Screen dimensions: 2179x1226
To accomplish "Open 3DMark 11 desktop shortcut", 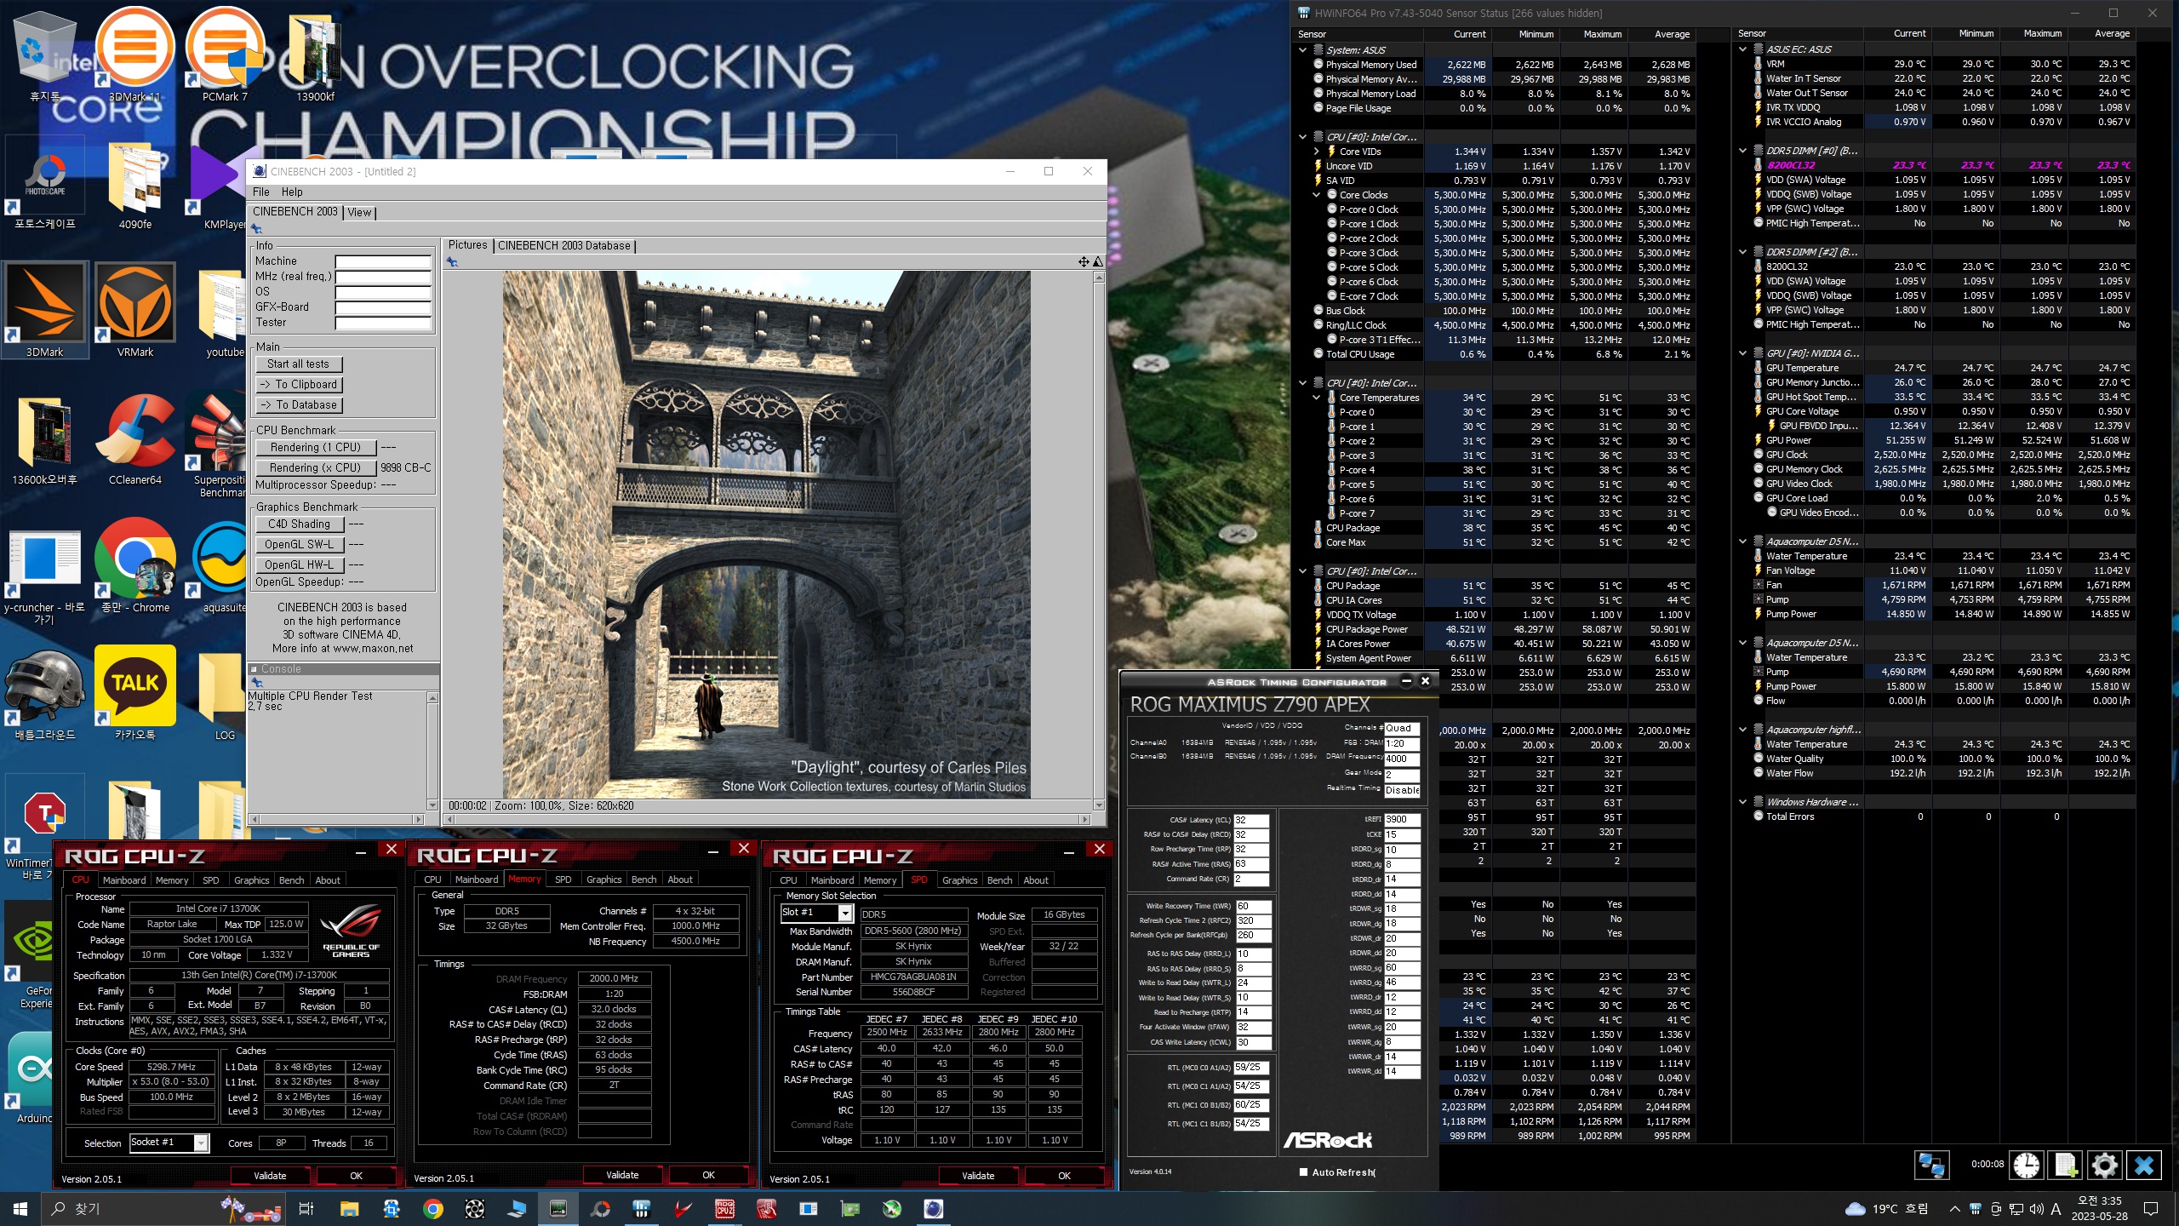I will (135, 55).
